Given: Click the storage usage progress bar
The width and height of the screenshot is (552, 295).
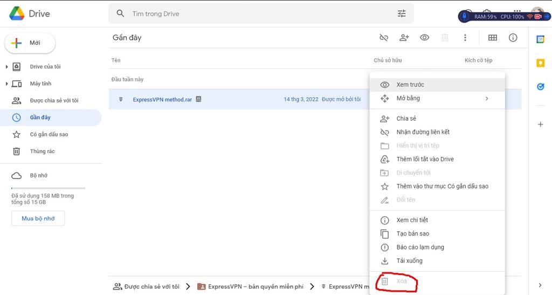Looking at the screenshot, I should (x=48, y=188).
